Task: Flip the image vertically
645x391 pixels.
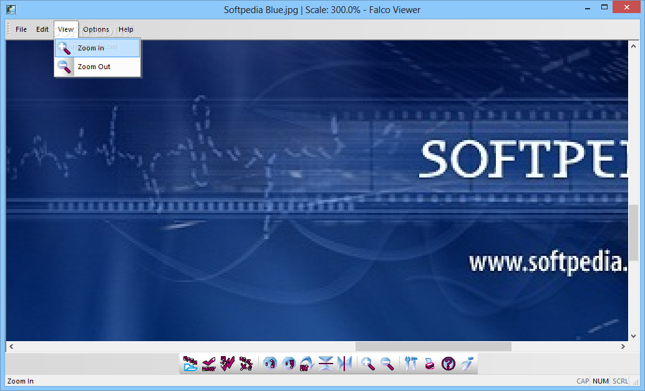Action: pos(326,364)
